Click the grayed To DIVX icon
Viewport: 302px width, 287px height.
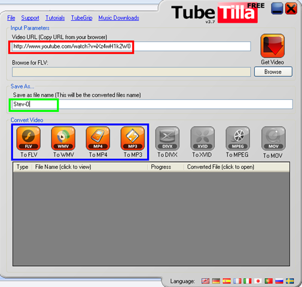point(167,138)
